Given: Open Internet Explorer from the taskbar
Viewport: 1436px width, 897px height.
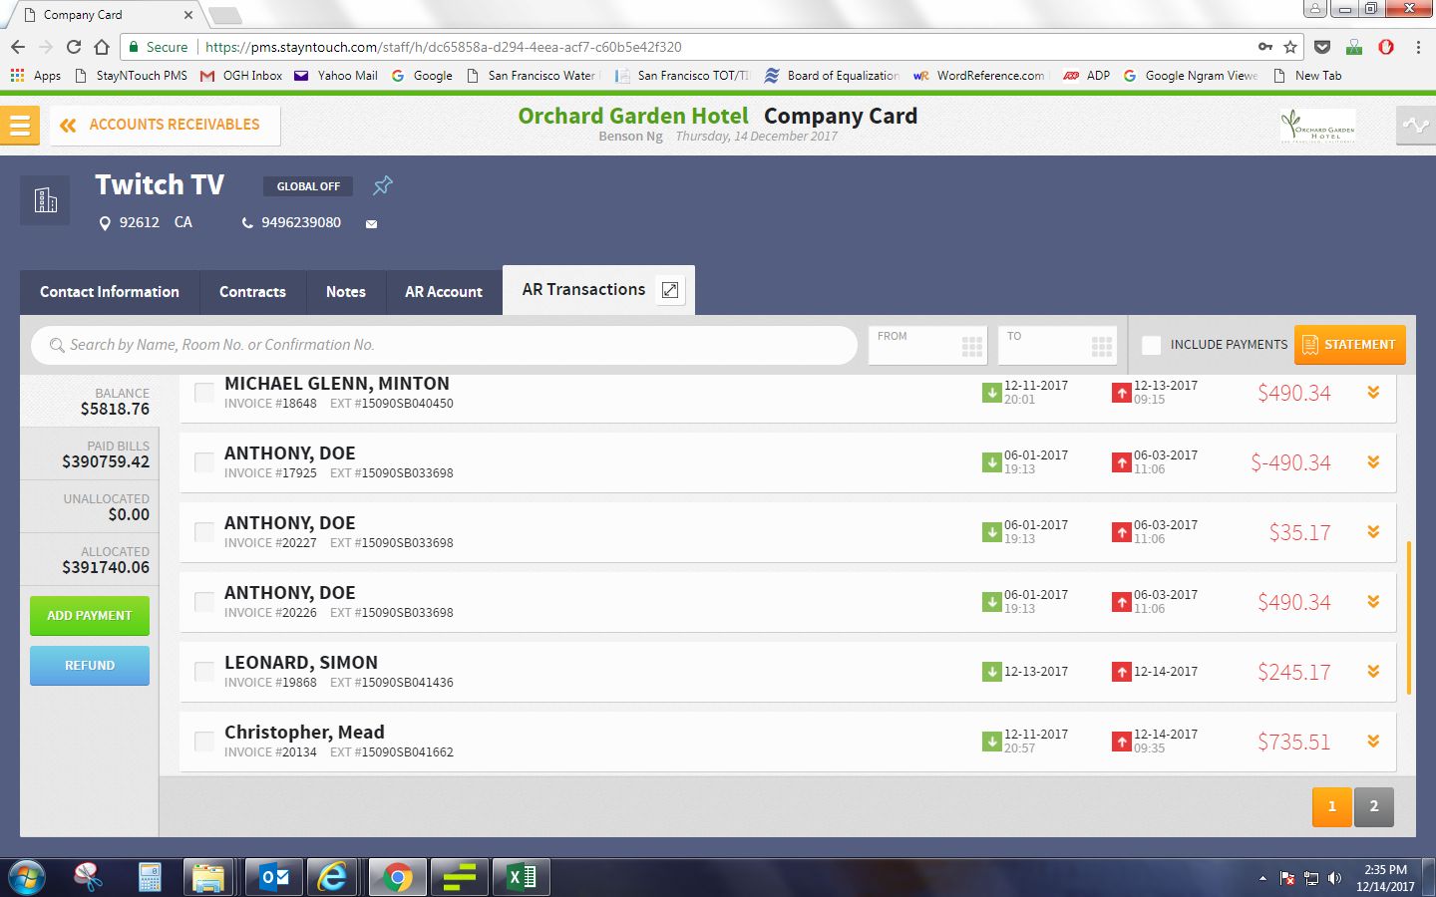Looking at the screenshot, I should tap(332, 877).
